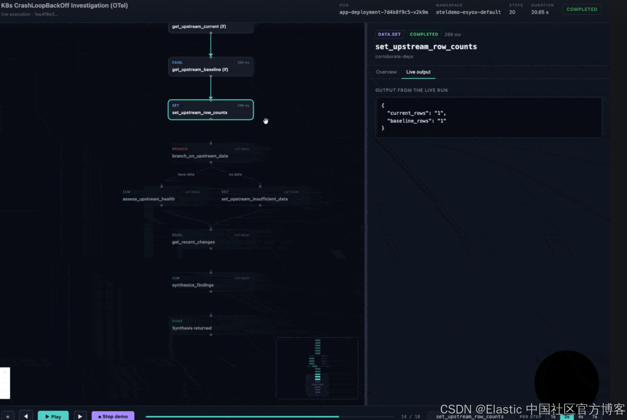Screen dimensions: 627x420
Task: Select the get_upstream_baseline ES|QL node
Action: pos(211,67)
